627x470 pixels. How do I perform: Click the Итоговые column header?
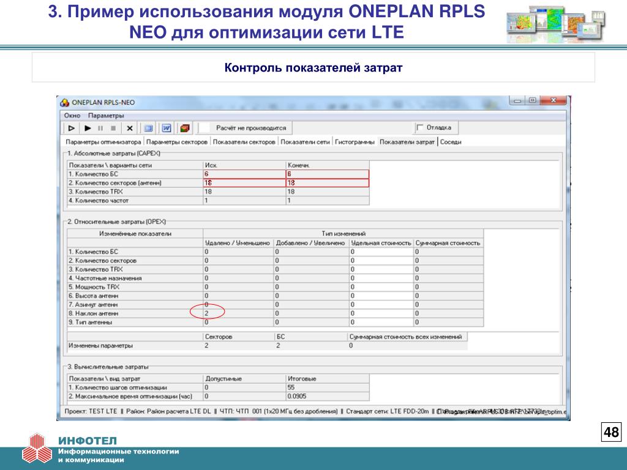328,378
